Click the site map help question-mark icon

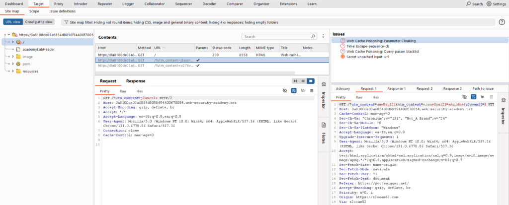[x=502, y=22]
